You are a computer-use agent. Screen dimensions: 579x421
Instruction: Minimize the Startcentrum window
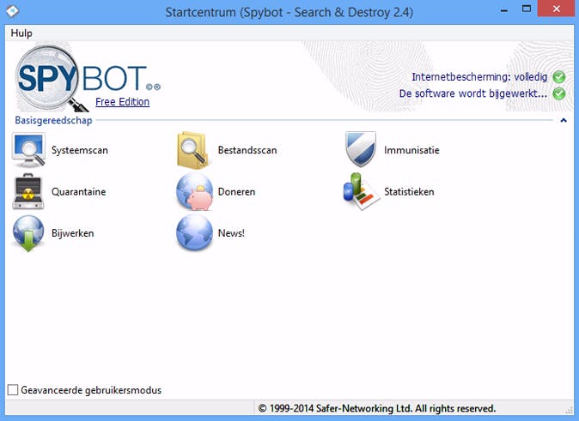(x=504, y=9)
